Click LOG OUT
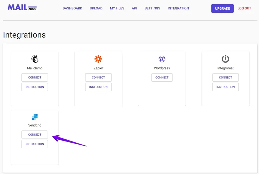Image resolution: width=259 pixels, height=174 pixels. coord(244,8)
